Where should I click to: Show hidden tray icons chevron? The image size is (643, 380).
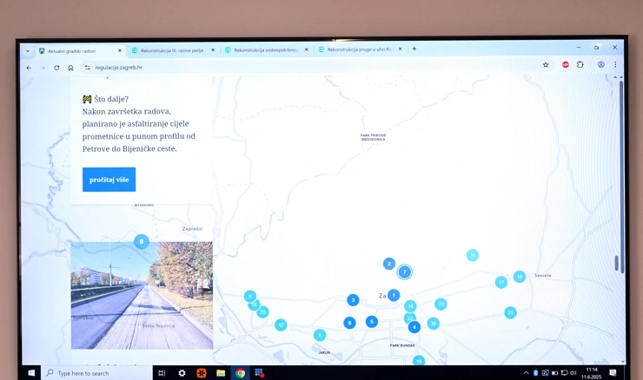click(x=526, y=373)
